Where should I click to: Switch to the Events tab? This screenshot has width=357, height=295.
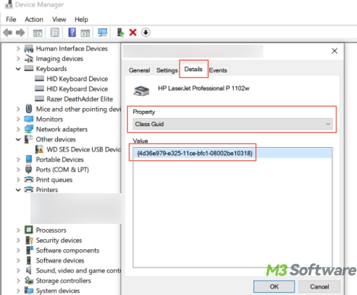click(218, 70)
